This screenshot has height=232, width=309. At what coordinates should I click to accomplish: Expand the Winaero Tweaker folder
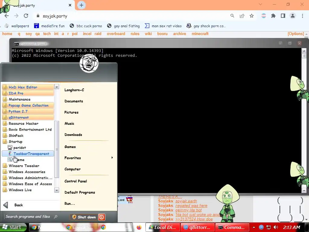[x=28, y=166]
